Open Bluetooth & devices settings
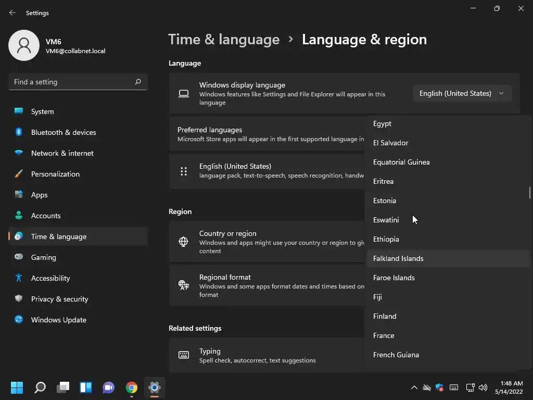The width and height of the screenshot is (533, 400). (78, 132)
